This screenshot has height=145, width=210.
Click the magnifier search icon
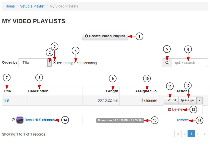[167, 63]
